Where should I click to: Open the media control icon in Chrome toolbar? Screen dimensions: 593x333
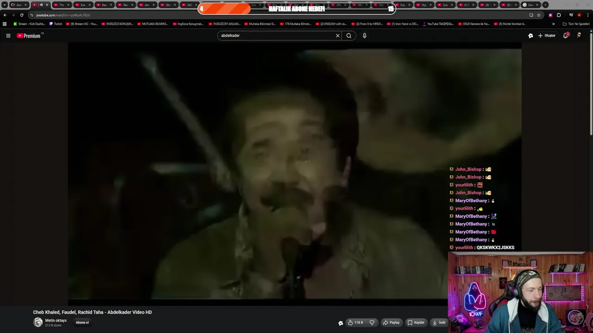tap(571, 15)
